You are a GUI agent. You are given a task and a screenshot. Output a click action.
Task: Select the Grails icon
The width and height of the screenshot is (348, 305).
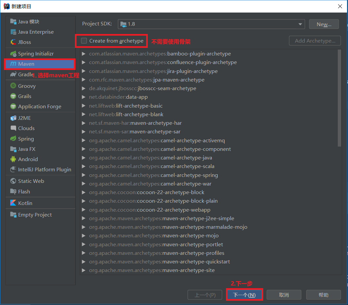point(13,96)
